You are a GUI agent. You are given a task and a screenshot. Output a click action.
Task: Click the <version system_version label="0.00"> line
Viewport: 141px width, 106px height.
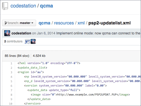click(65, 86)
